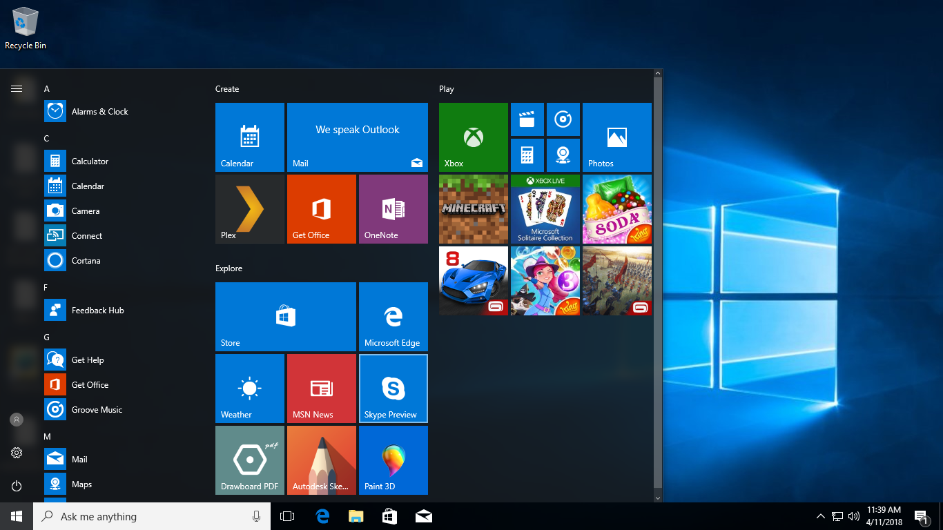943x530 pixels.
Task: Click the Power button in Start
Action: (17, 486)
